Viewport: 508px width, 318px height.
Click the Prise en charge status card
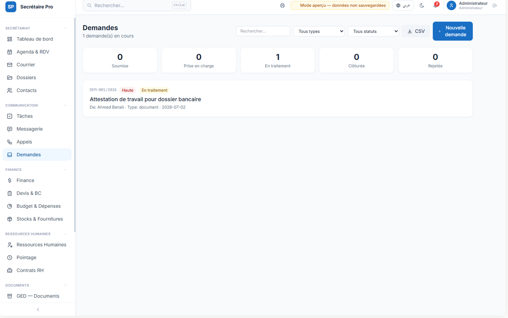[199, 60]
